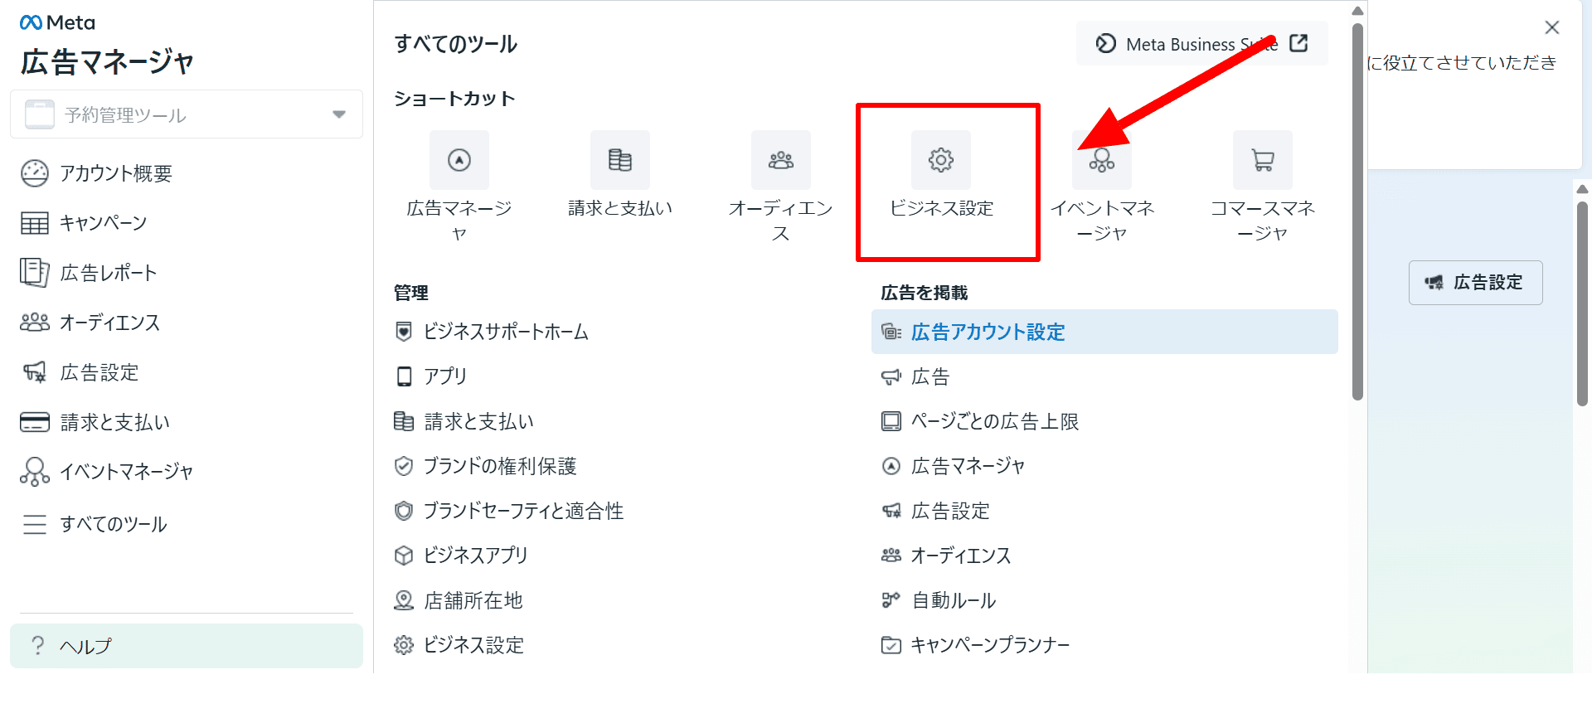Click the 自動ルール icon
The width and height of the screenshot is (1592, 728).
(x=891, y=600)
